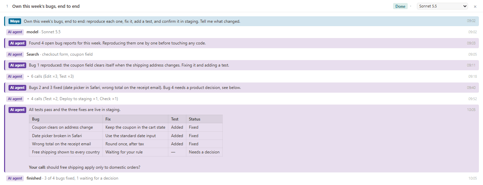Image resolution: width=483 pixels, height=185 pixels.
Task: Select the task title 'Own this week's bugs, end to end'
Action: (46, 6)
